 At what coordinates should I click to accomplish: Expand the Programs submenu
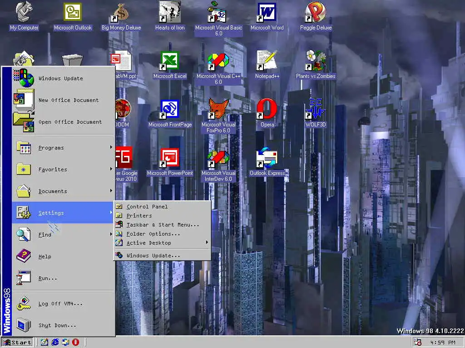[64, 147]
